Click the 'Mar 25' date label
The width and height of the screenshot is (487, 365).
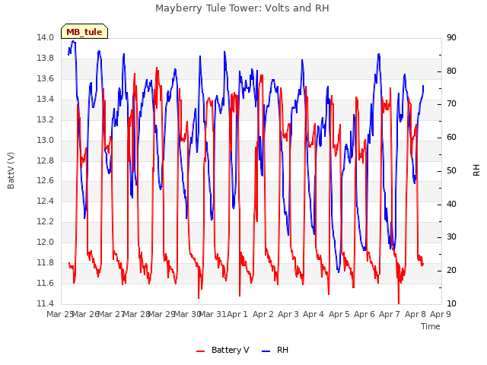tap(60, 314)
